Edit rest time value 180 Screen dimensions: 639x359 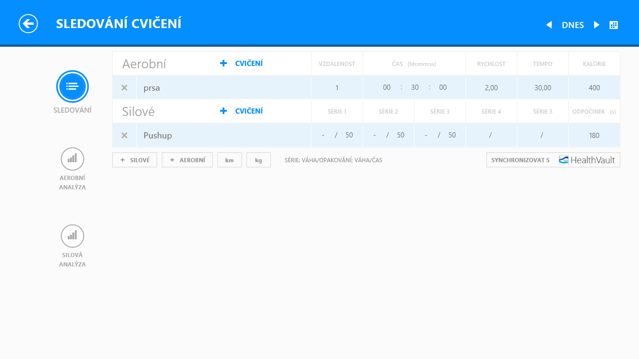click(x=594, y=135)
